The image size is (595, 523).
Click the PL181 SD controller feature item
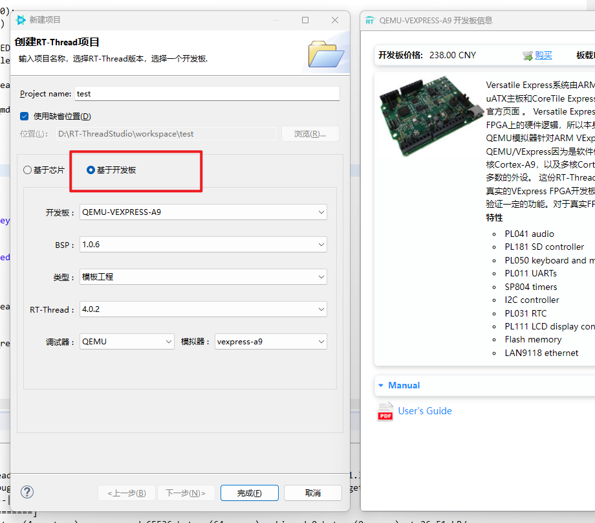(544, 247)
